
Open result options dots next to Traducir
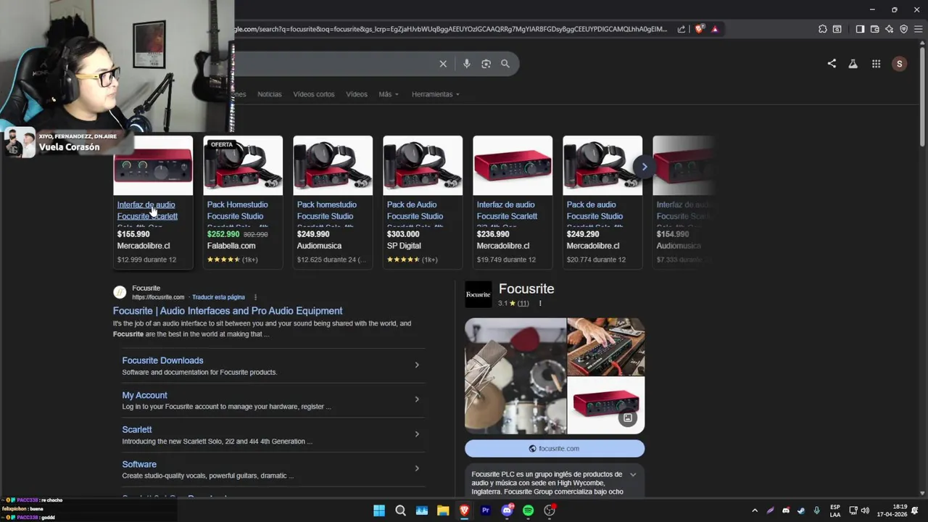(255, 297)
